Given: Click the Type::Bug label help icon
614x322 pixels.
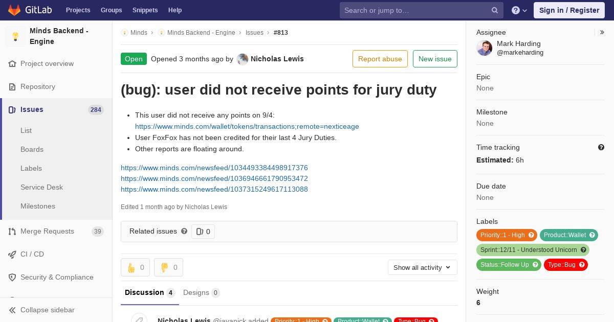Looking at the screenshot, I should 582,265.
